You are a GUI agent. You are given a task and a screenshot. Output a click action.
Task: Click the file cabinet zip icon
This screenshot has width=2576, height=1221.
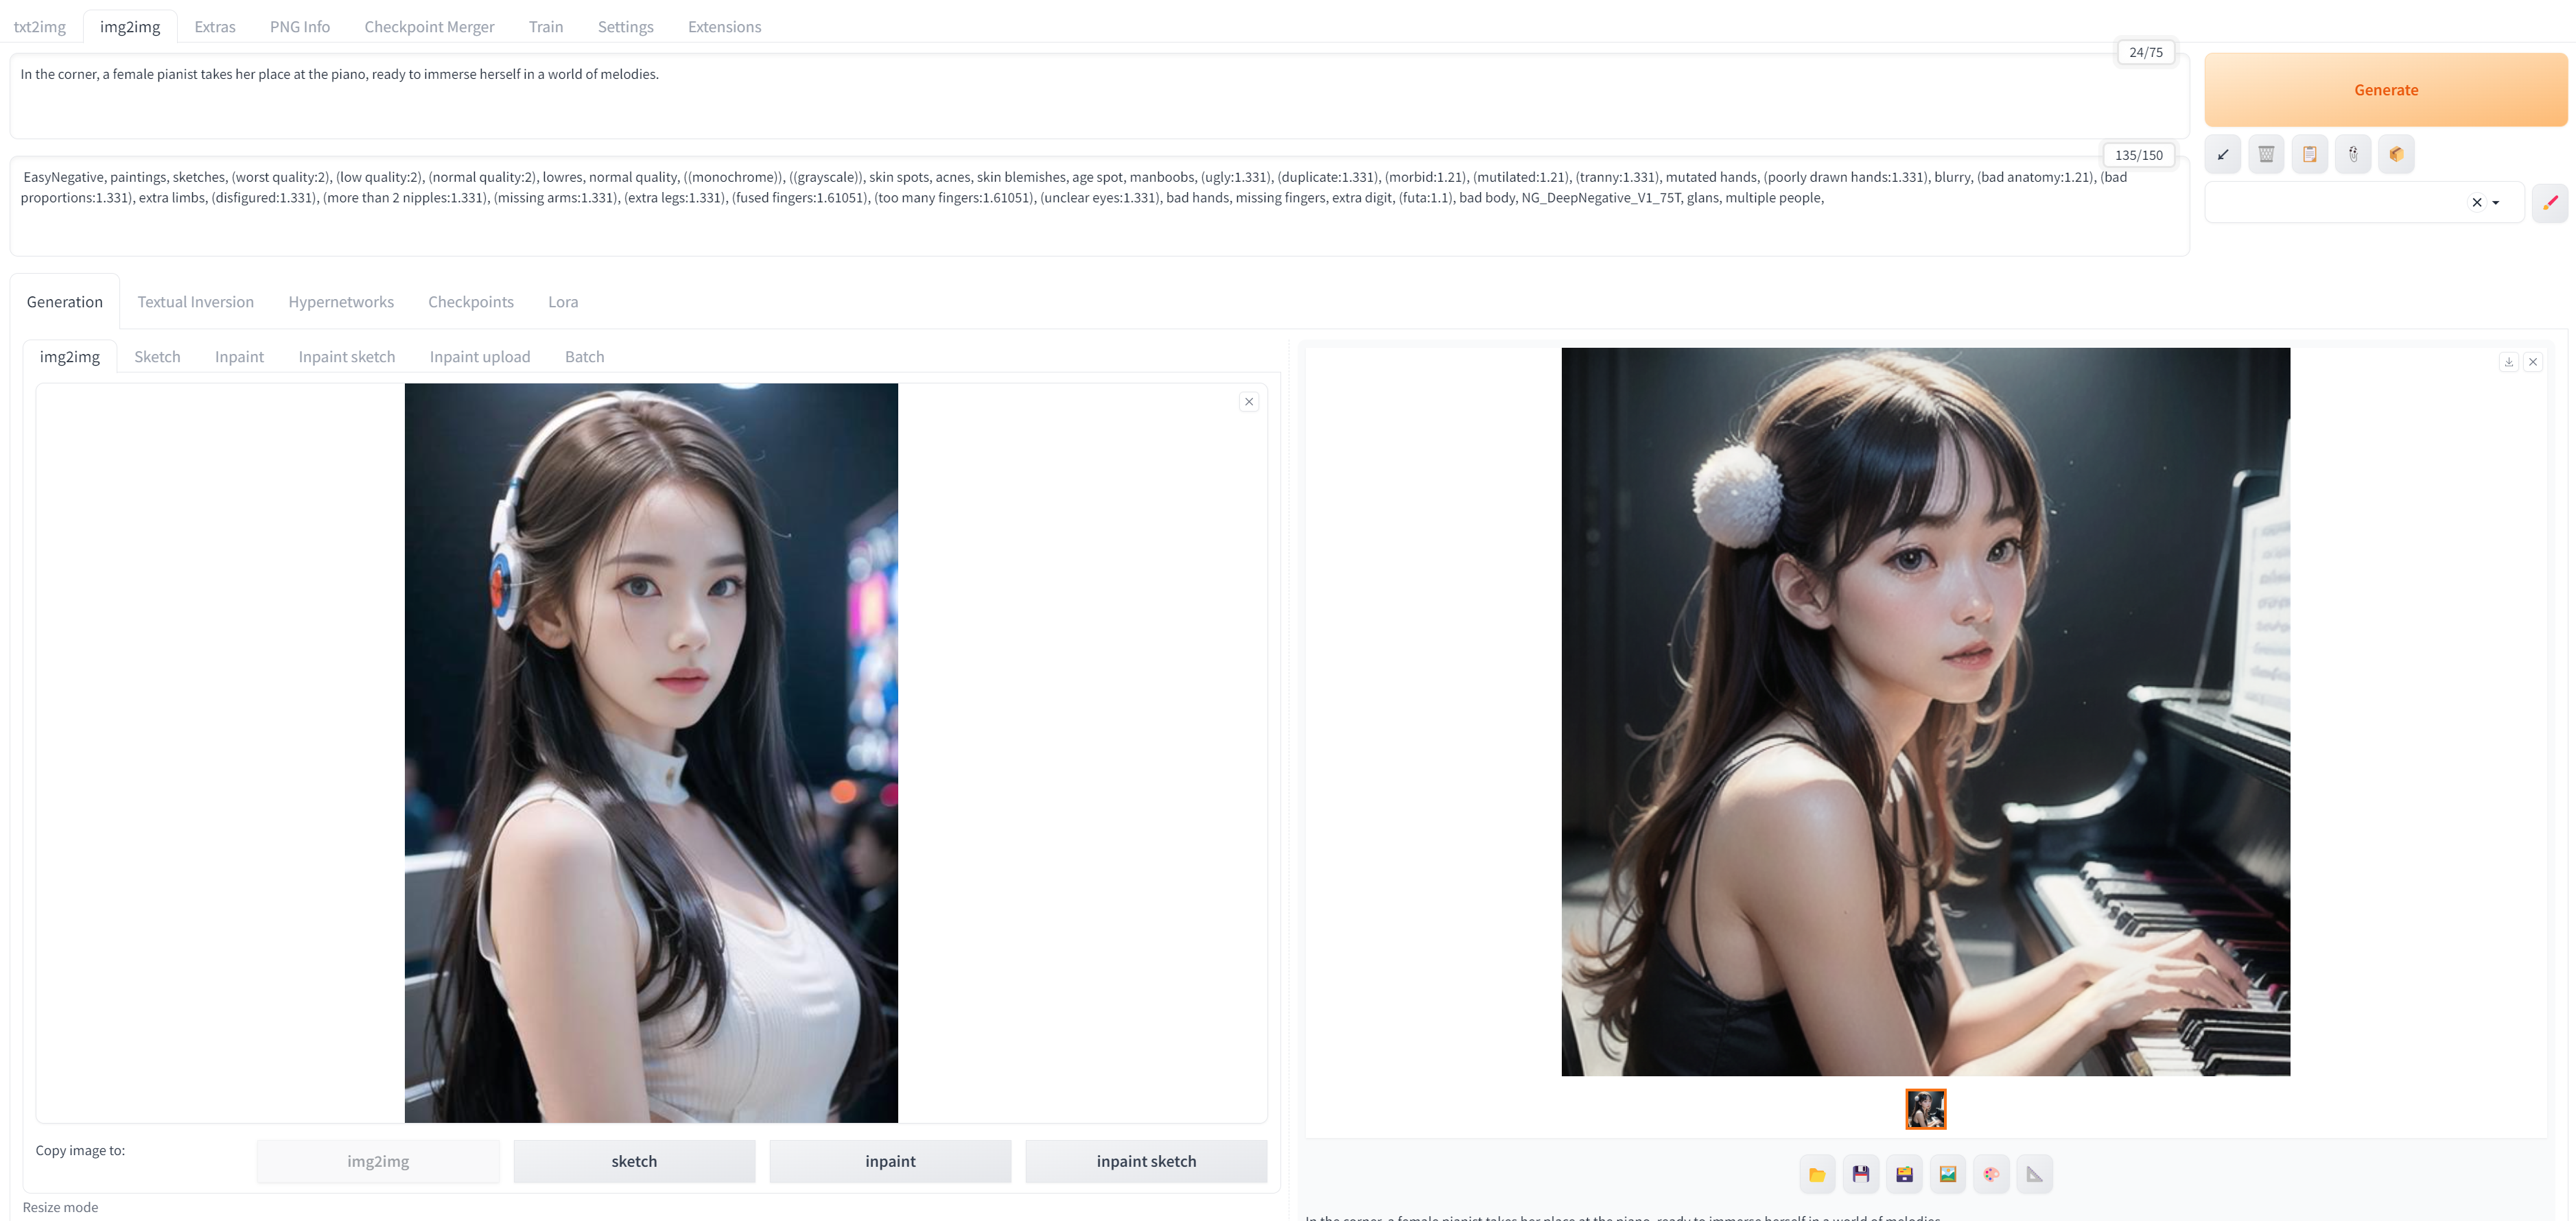click(1904, 1174)
